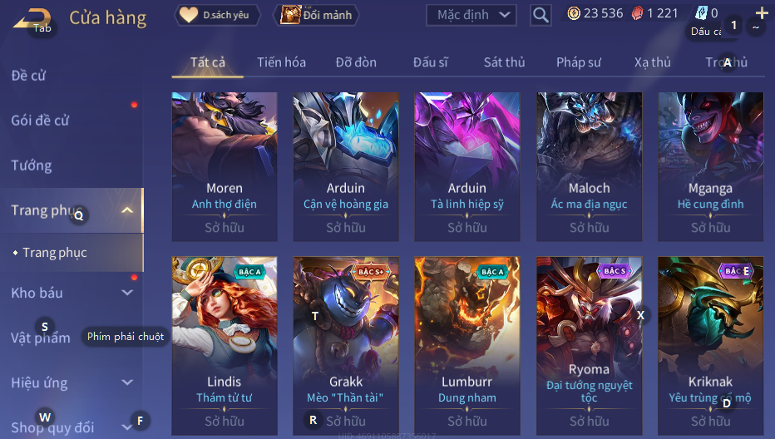Open the D.sách yêu heart wishlist

click(218, 15)
